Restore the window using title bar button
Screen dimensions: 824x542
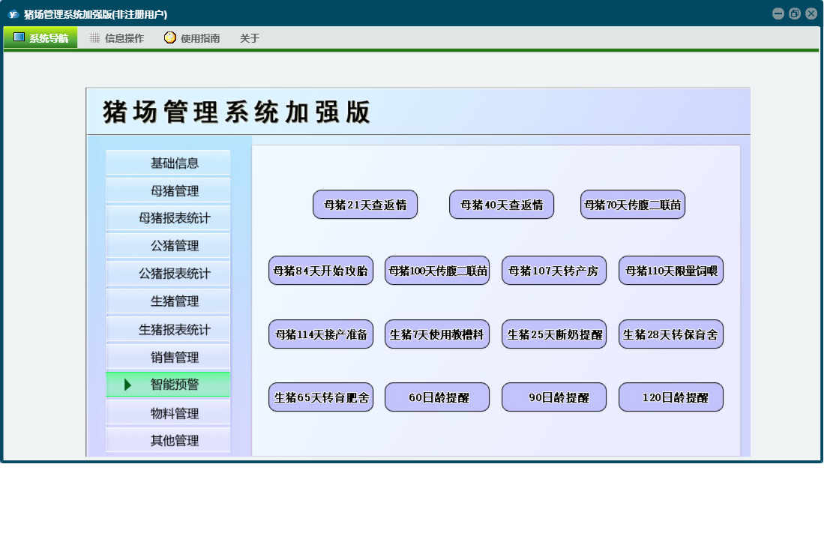(x=795, y=13)
